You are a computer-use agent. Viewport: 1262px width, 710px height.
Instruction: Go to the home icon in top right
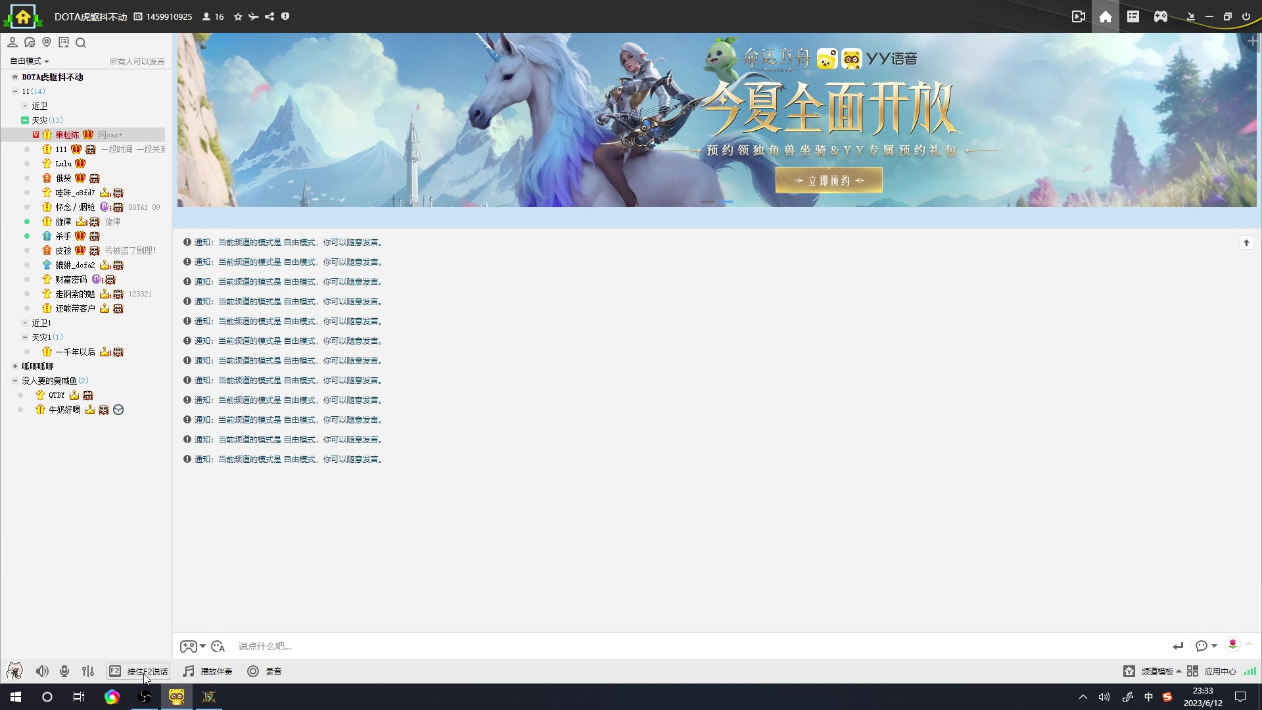[x=1106, y=16]
